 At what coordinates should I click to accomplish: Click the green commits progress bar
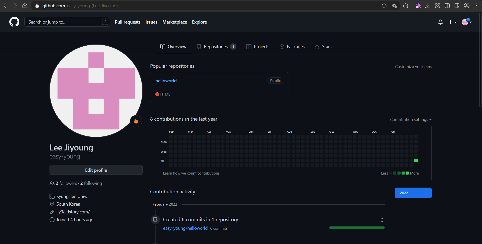click(357, 228)
